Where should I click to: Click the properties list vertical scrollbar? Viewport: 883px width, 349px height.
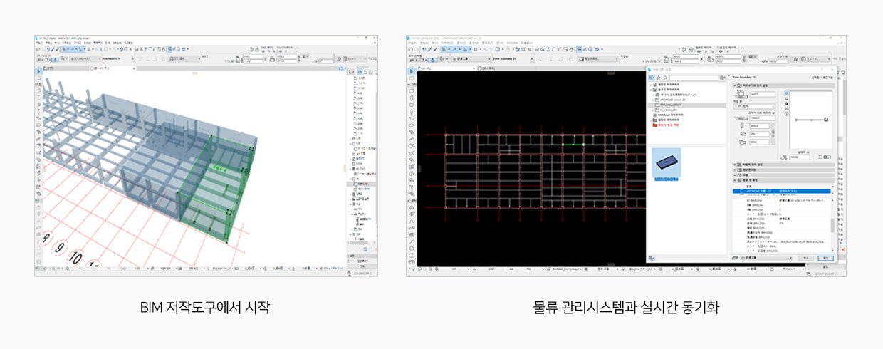831,224
